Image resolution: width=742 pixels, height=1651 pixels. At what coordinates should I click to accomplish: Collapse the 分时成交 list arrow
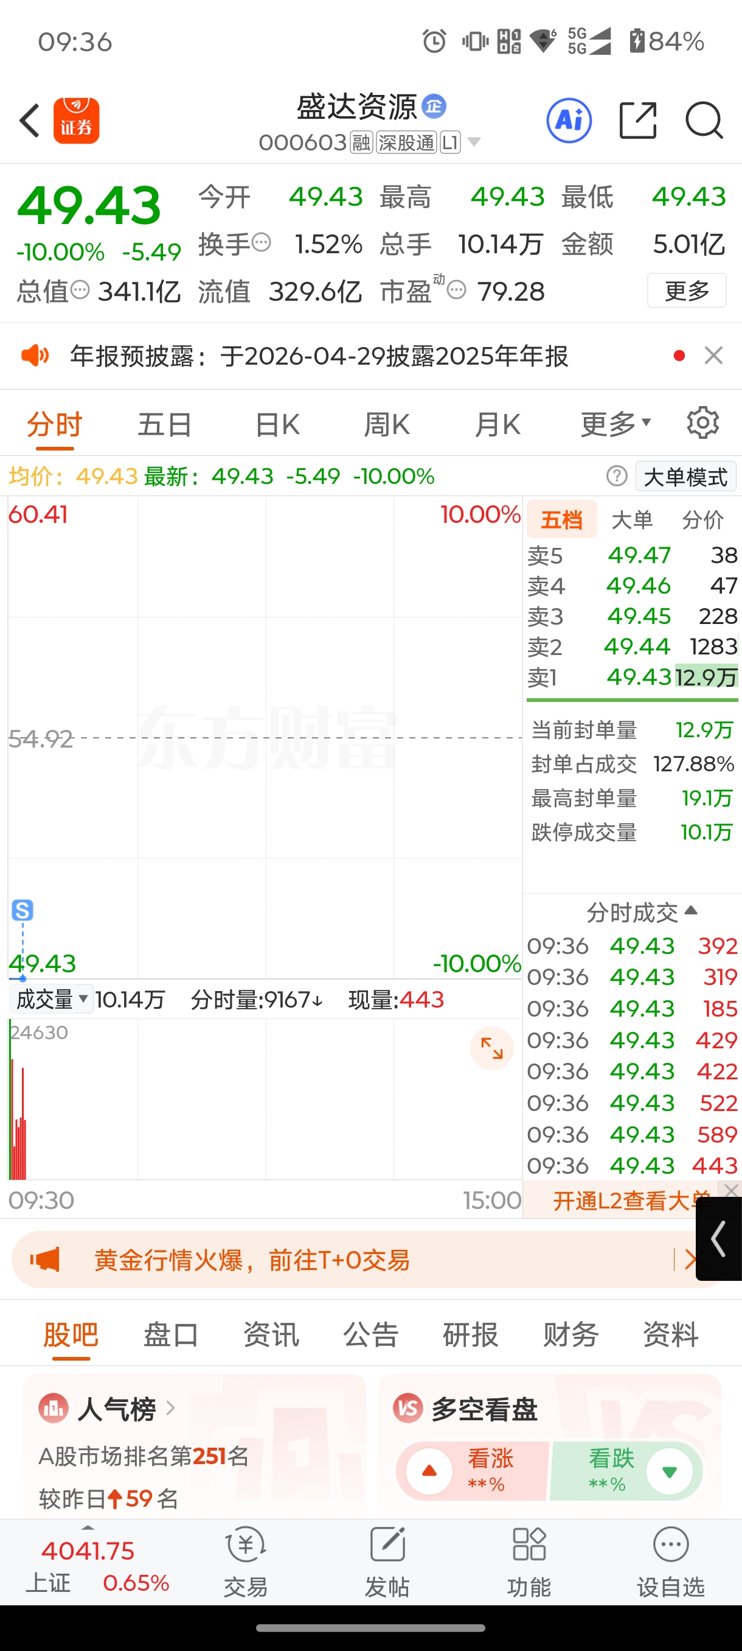click(x=691, y=910)
